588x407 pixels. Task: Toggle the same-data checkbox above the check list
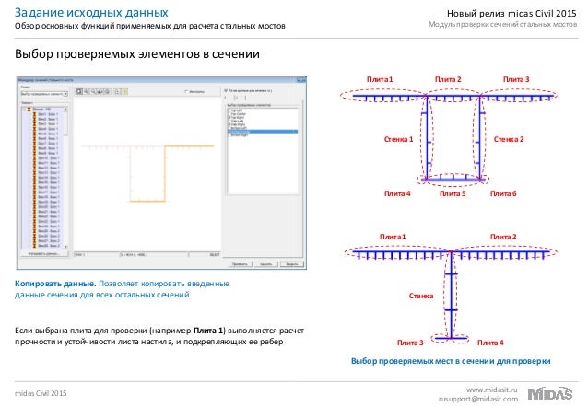[226, 90]
